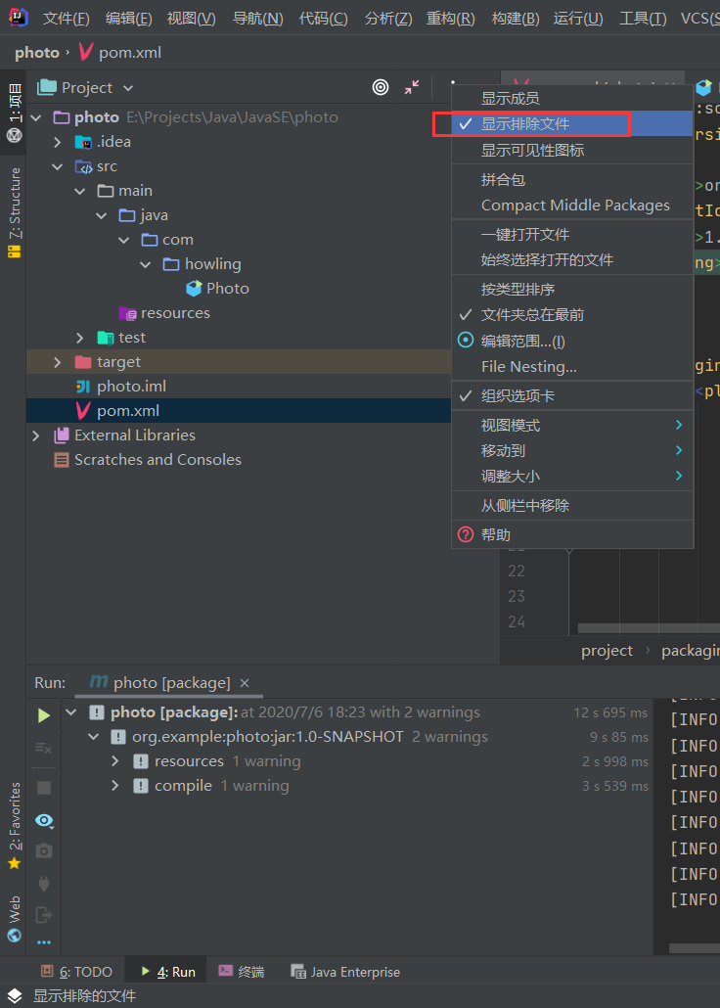The image size is (720, 1008).
Task: Click the collapse all icon in Project panel
Action: tap(412, 87)
